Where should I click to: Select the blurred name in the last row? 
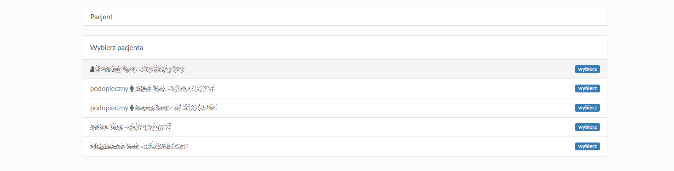coord(114,147)
